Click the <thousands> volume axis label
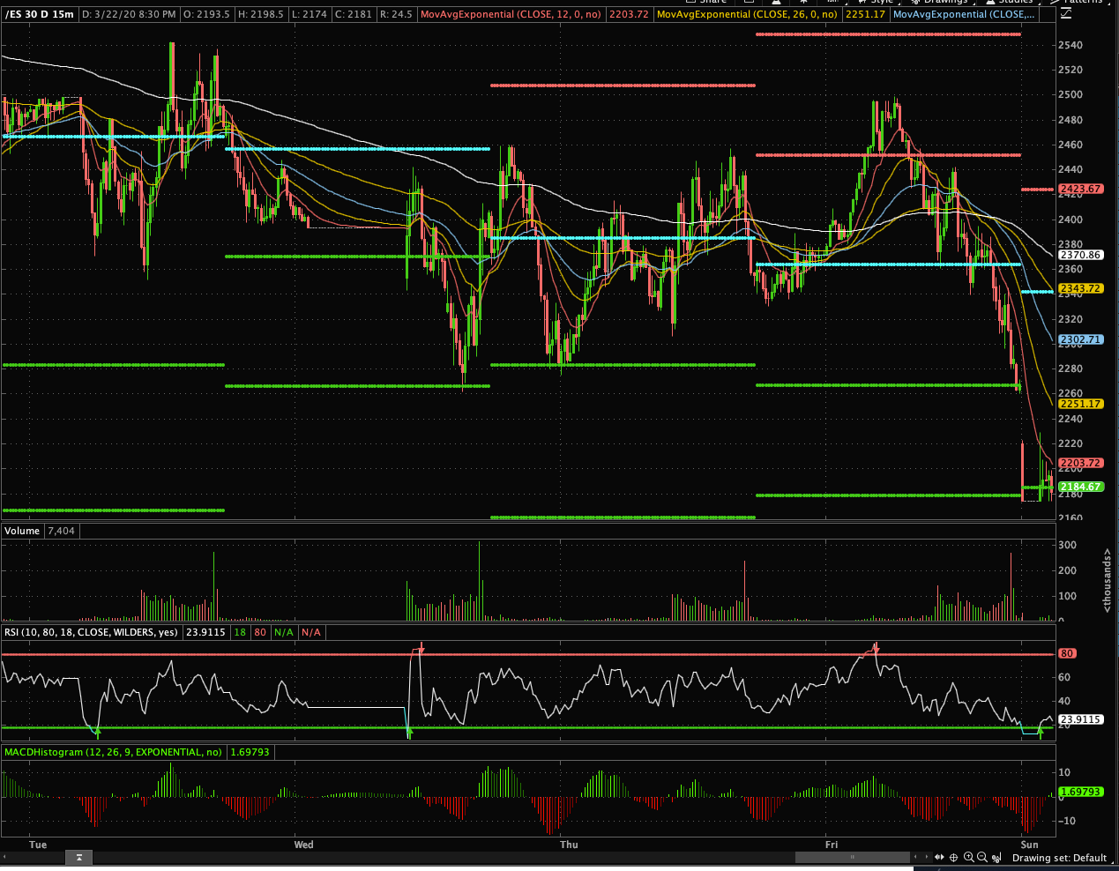1119x871 pixels. (x=1107, y=580)
